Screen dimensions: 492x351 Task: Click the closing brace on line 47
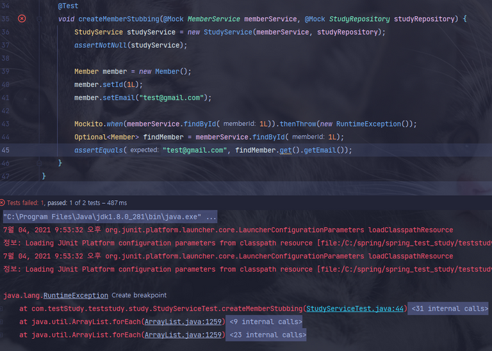44,176
